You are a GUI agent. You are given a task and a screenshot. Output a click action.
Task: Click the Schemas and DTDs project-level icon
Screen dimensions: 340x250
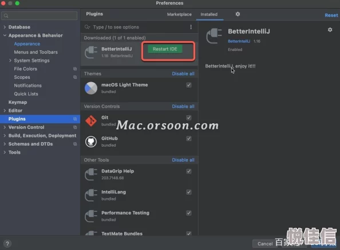coord(75,144)
